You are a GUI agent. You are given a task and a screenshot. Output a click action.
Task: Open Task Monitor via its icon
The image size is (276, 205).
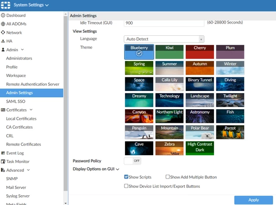3,161
